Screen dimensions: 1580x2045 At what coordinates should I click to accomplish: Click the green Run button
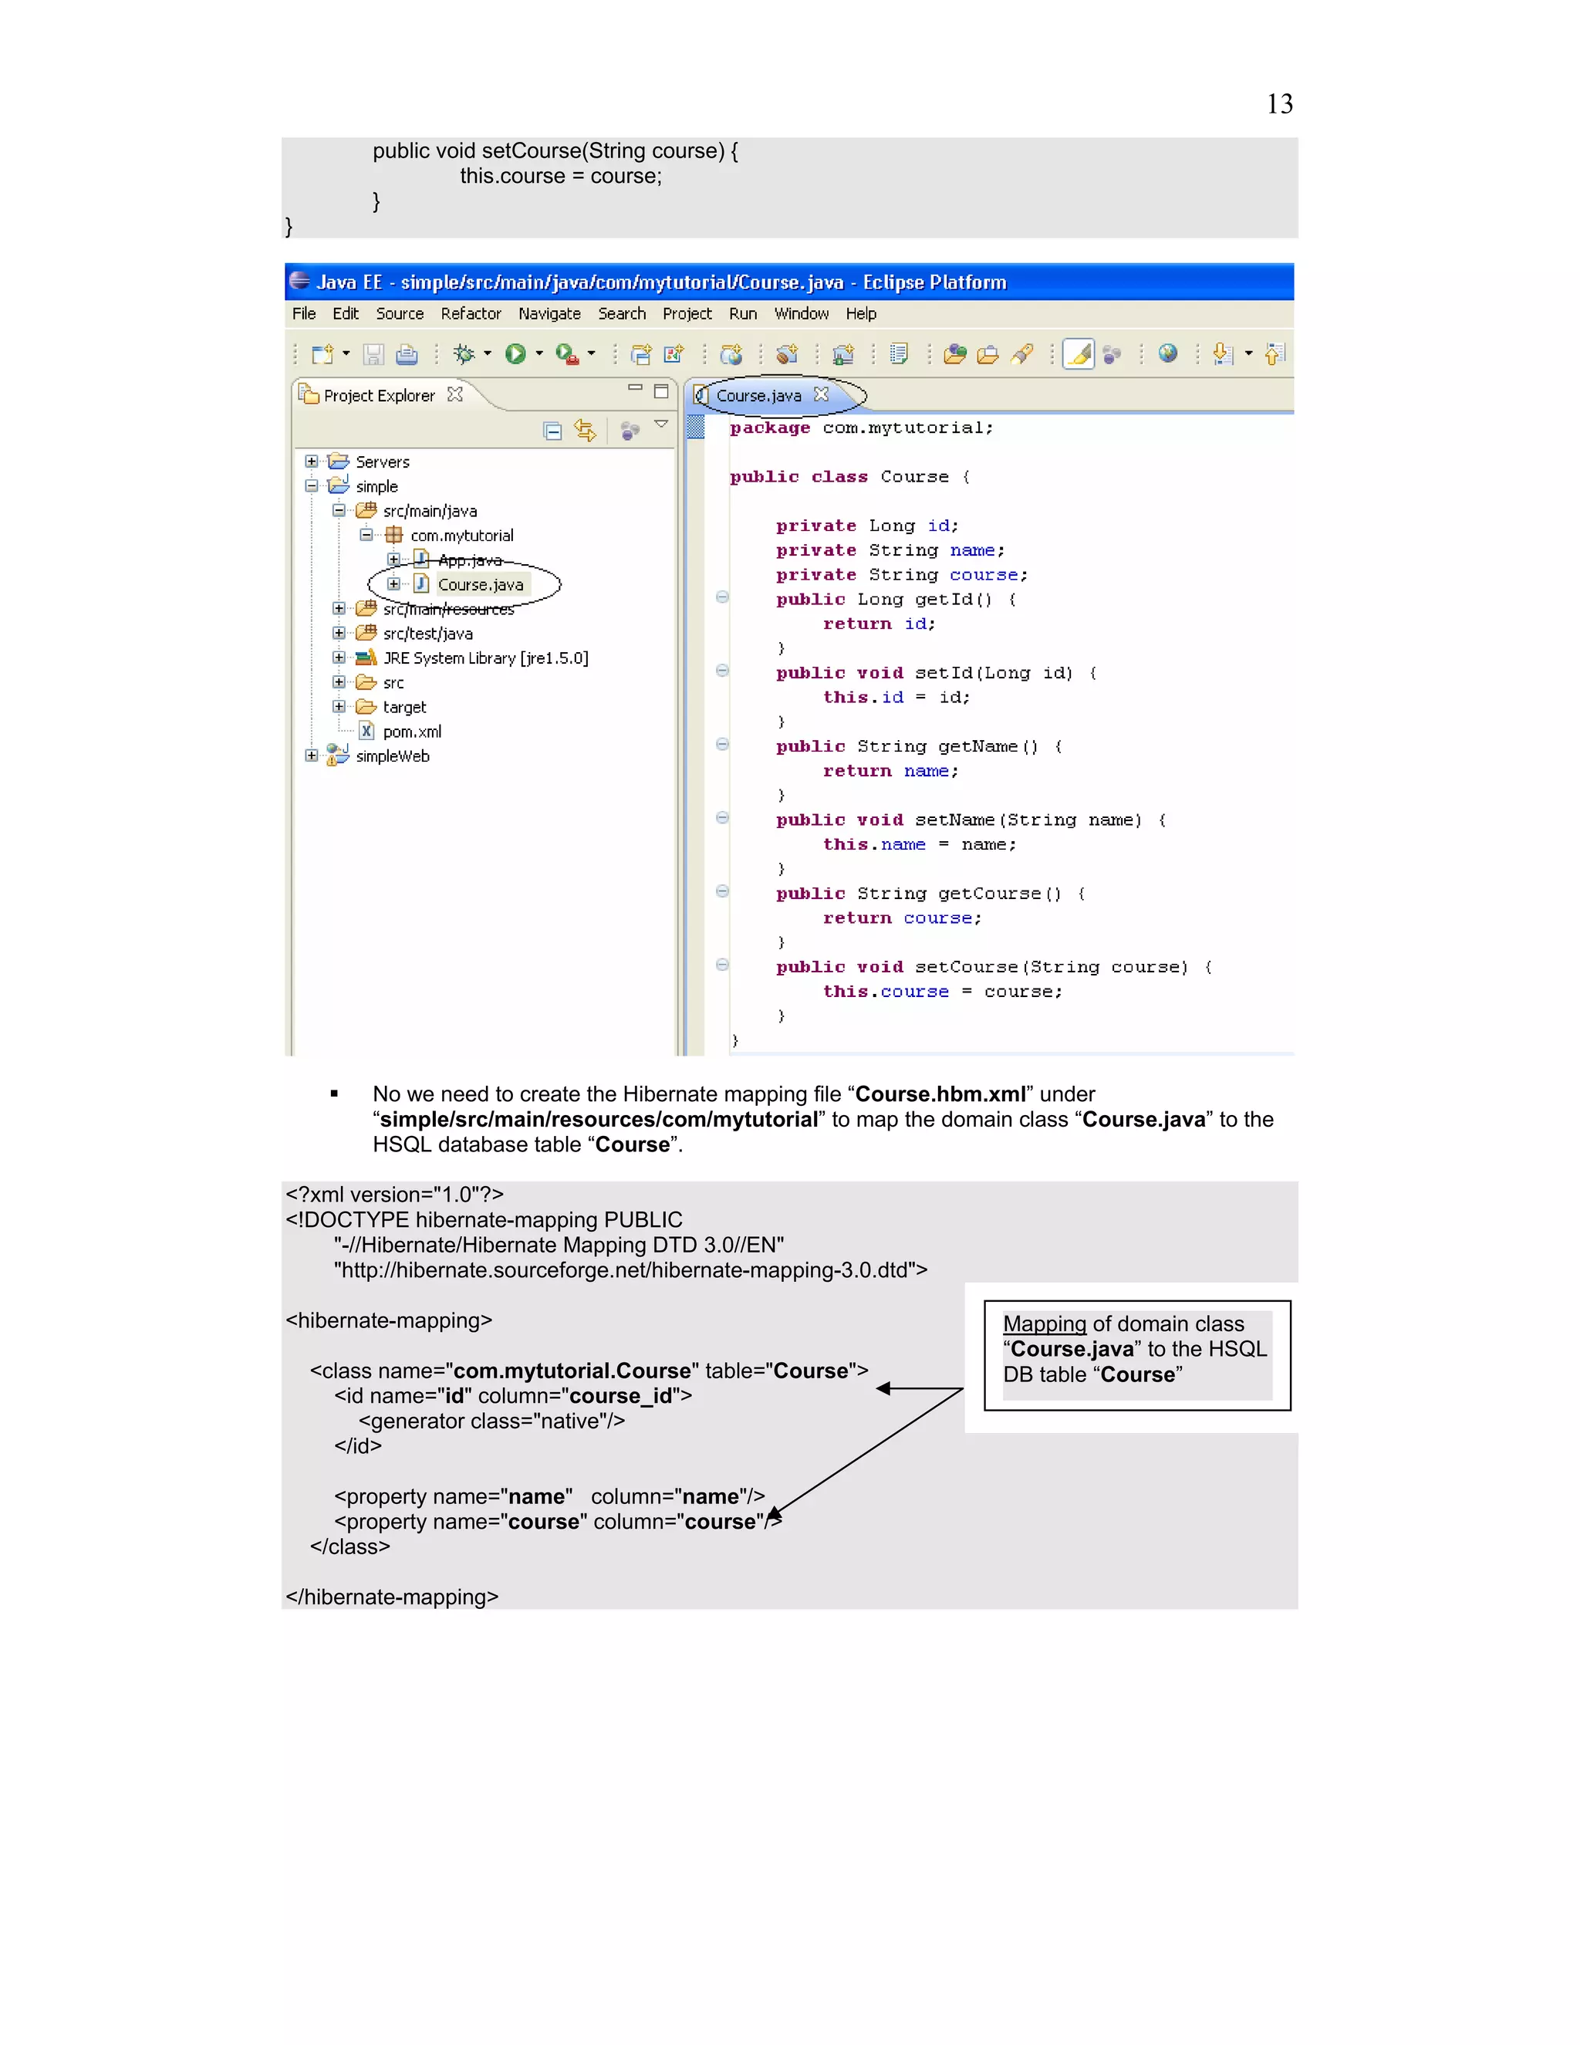pyautogui.click(x=515, y=354)
